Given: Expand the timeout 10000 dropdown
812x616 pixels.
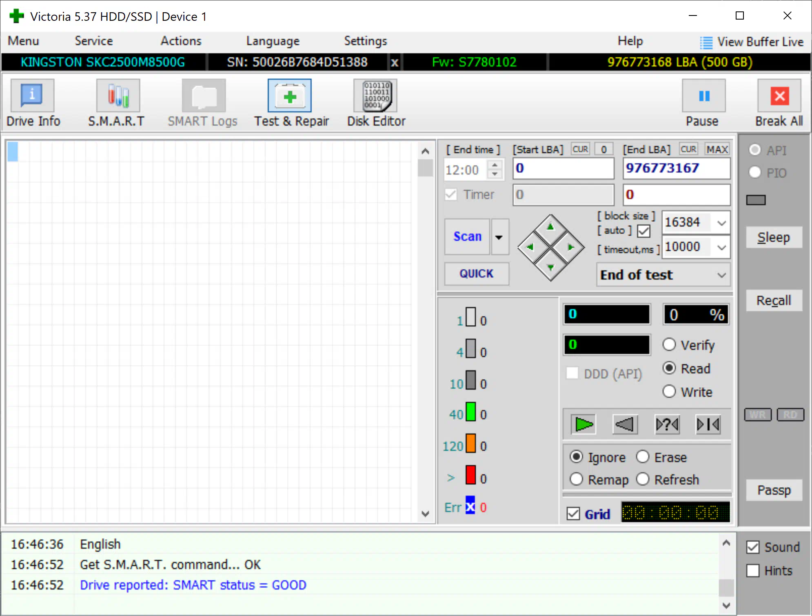Looking at the screenshot, I should coord(721,247).
